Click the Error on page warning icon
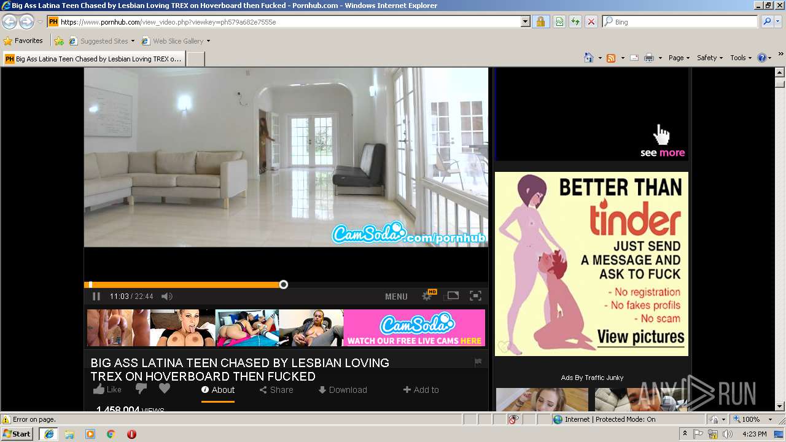The width and height of the screenshot is (786, 442). click(7, 419)
